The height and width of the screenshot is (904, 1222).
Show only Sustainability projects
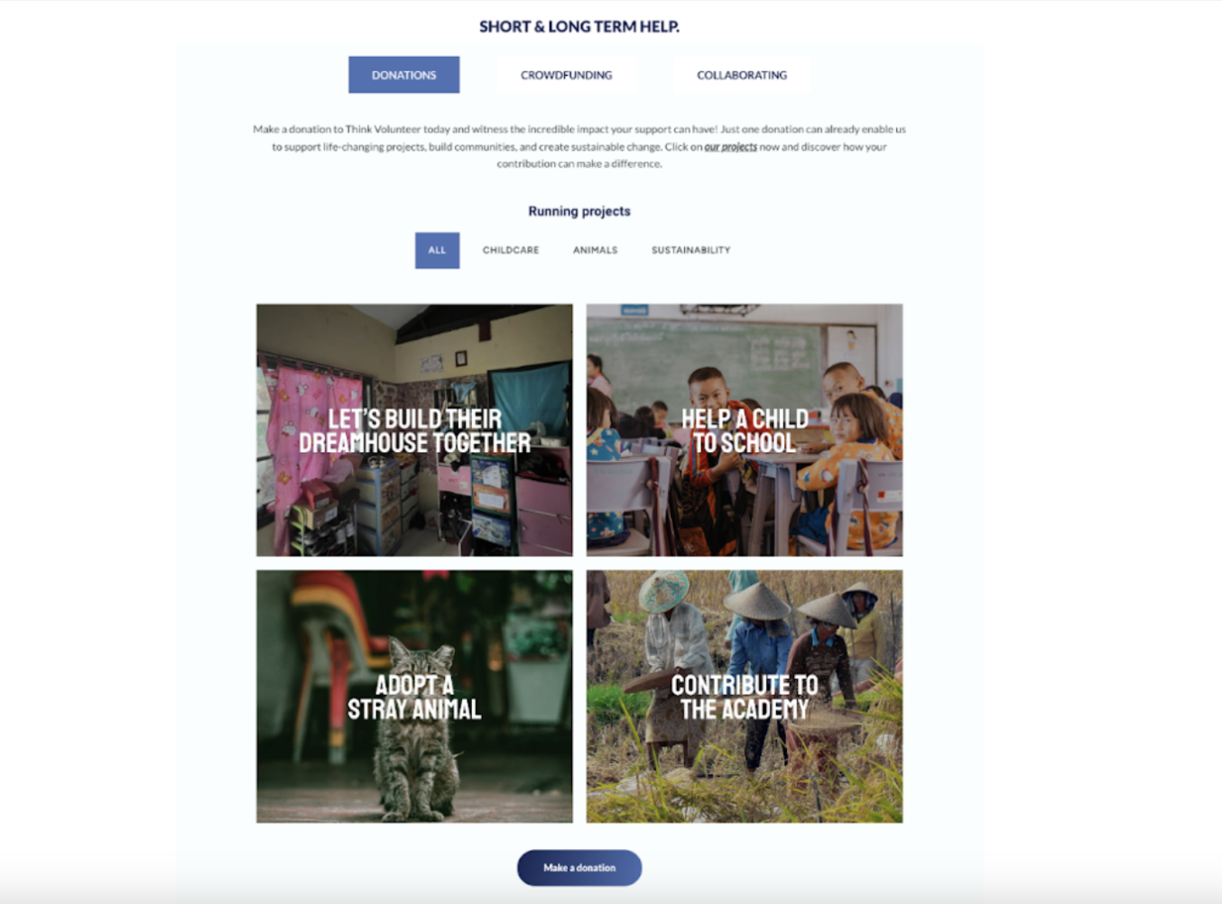pos(690,250)
